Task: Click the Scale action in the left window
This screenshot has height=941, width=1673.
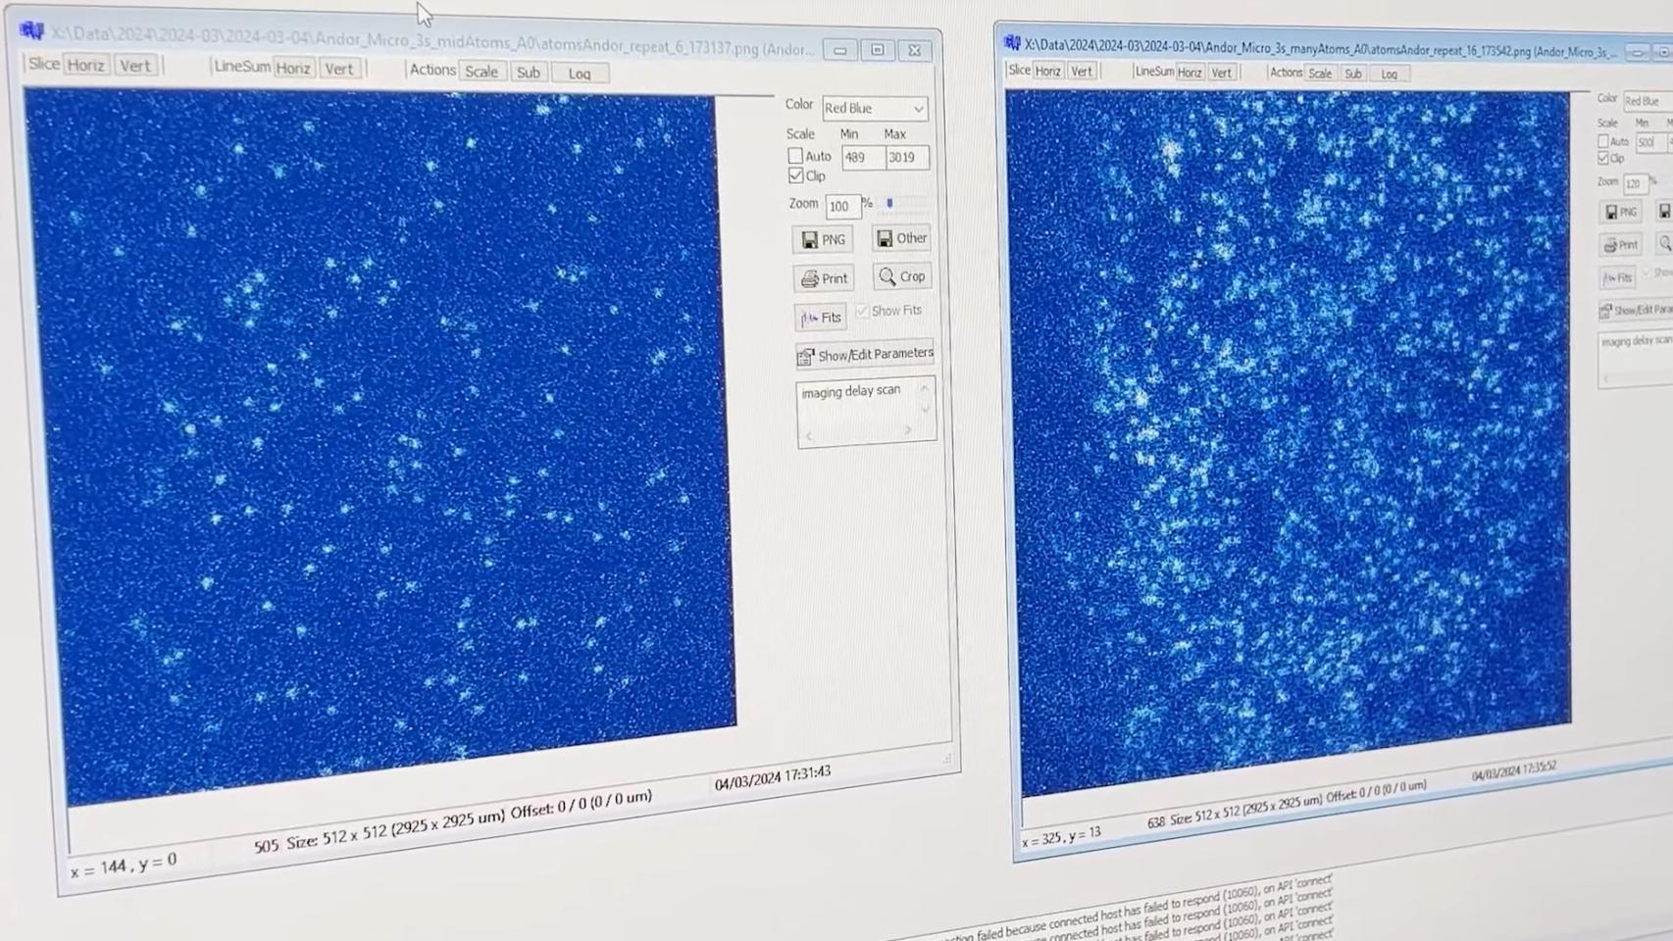Action: pyautogui.click(x=481, y=72)
